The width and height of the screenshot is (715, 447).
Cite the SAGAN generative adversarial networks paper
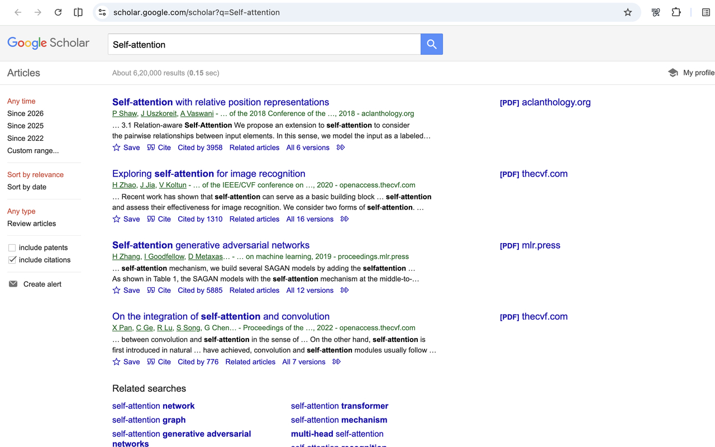click(159, 290)
